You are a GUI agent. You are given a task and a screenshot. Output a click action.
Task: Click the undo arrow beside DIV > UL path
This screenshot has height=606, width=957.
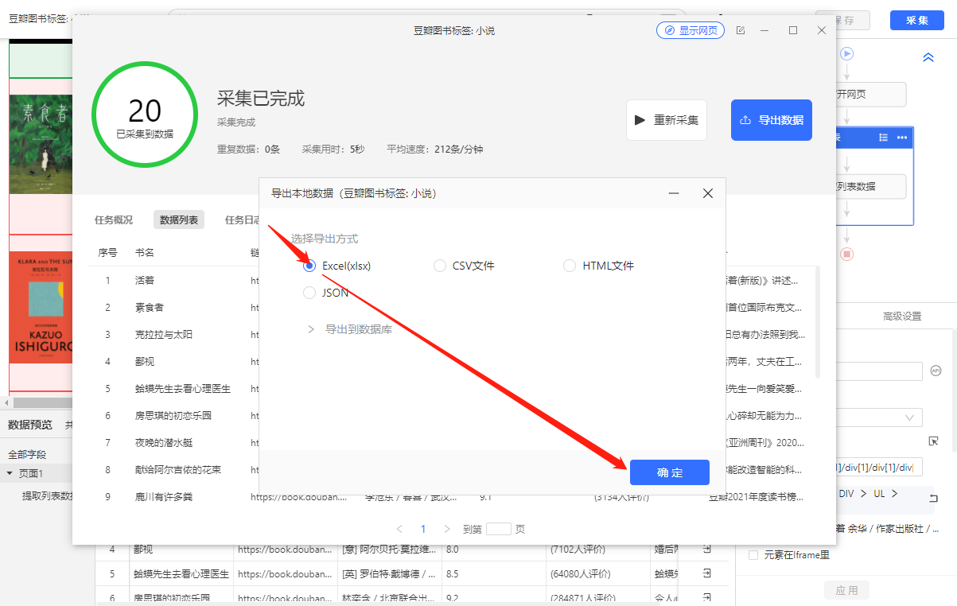(x=933, y=498)
